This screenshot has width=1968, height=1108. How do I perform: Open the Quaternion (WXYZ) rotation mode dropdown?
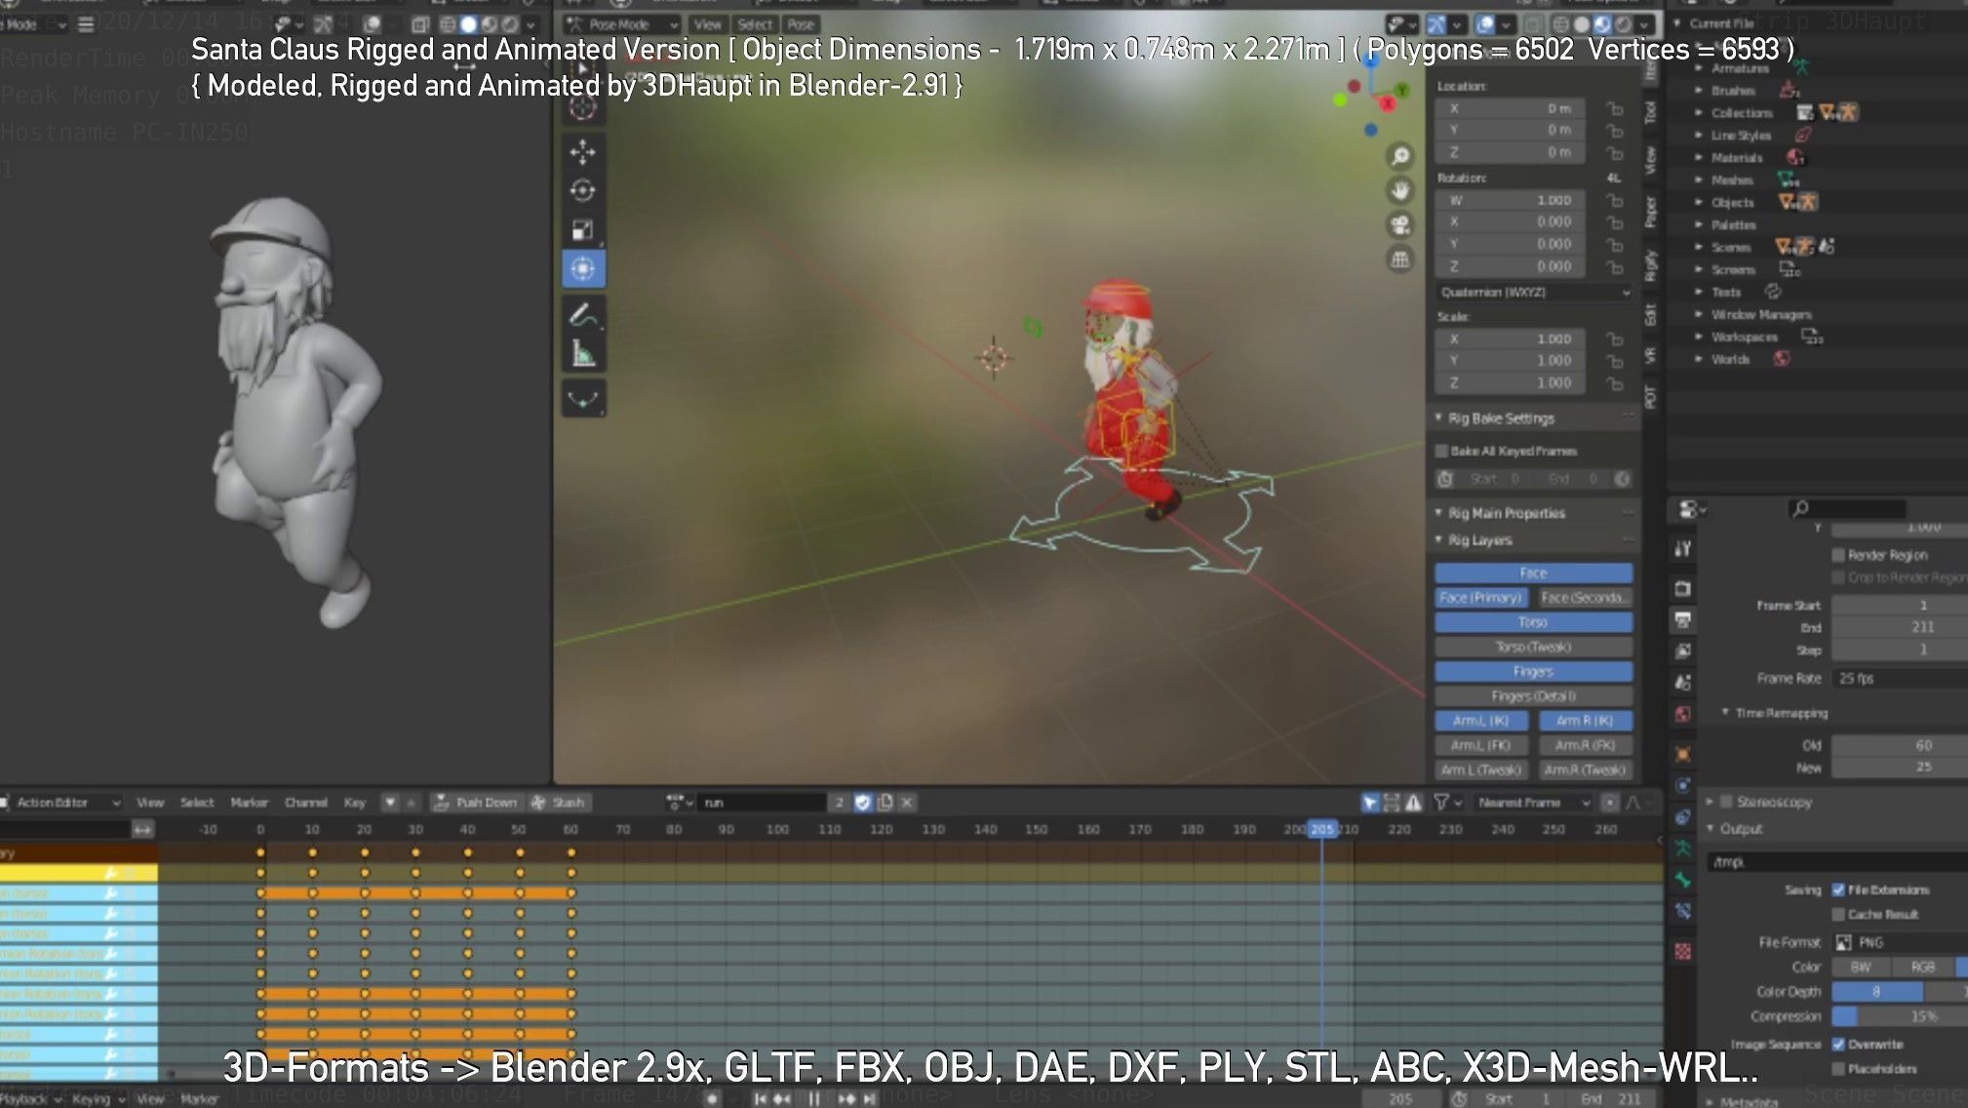pyautogui.click(x=1535, y=293)
